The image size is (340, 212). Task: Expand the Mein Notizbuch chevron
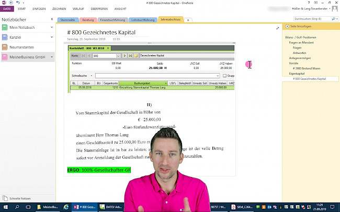[51, 27]
